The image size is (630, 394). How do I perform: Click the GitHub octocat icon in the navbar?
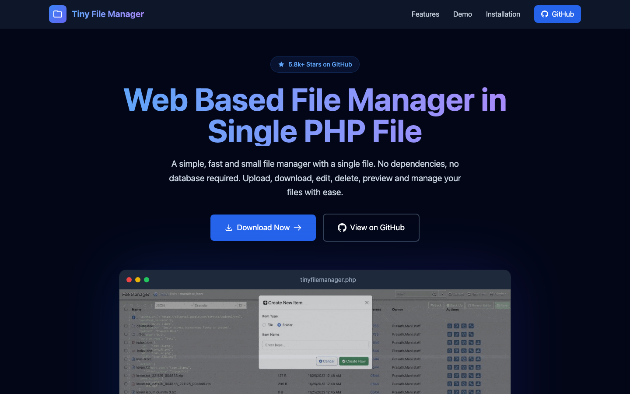pyautogui.click(x=544, y=14)
